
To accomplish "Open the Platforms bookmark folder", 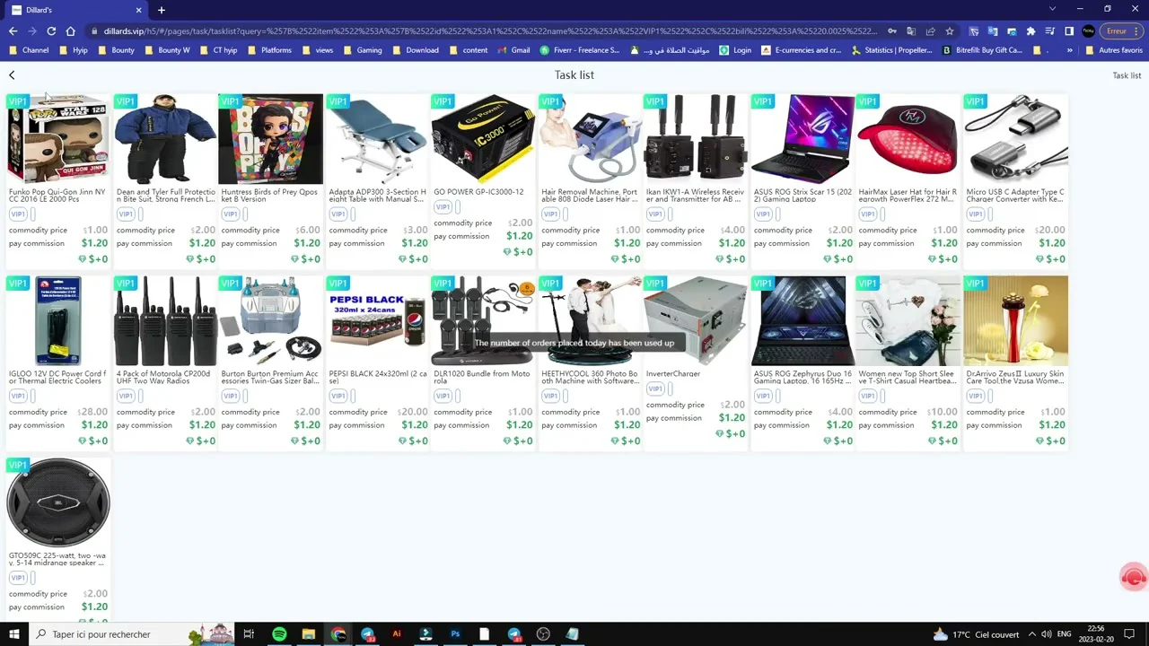I will click(x=269, y=50).
